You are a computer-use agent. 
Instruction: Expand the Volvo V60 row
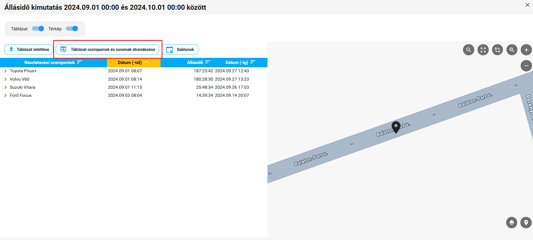tap(6, 79)
